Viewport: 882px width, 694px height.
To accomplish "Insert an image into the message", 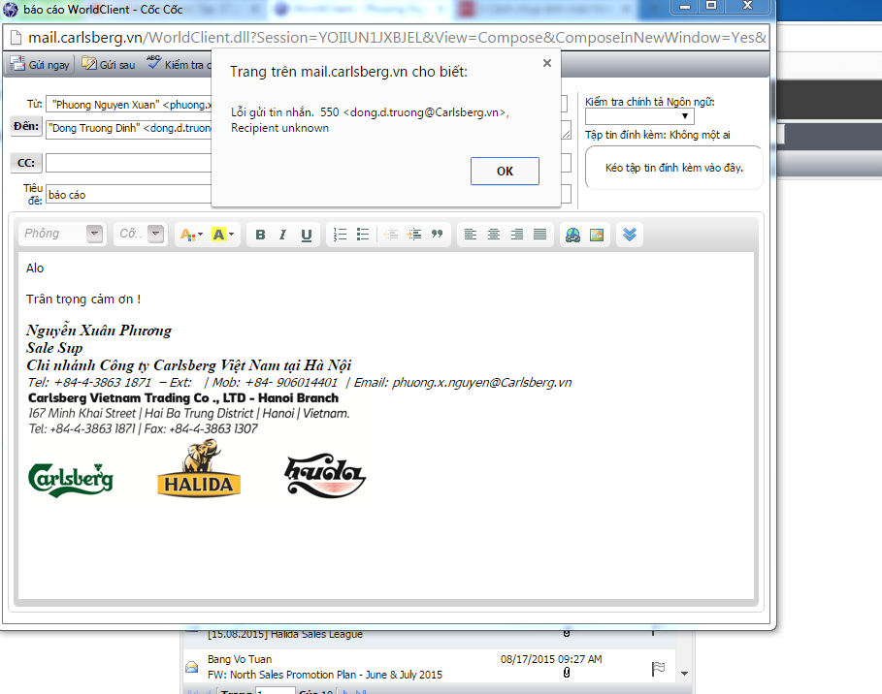I will 597,235.
